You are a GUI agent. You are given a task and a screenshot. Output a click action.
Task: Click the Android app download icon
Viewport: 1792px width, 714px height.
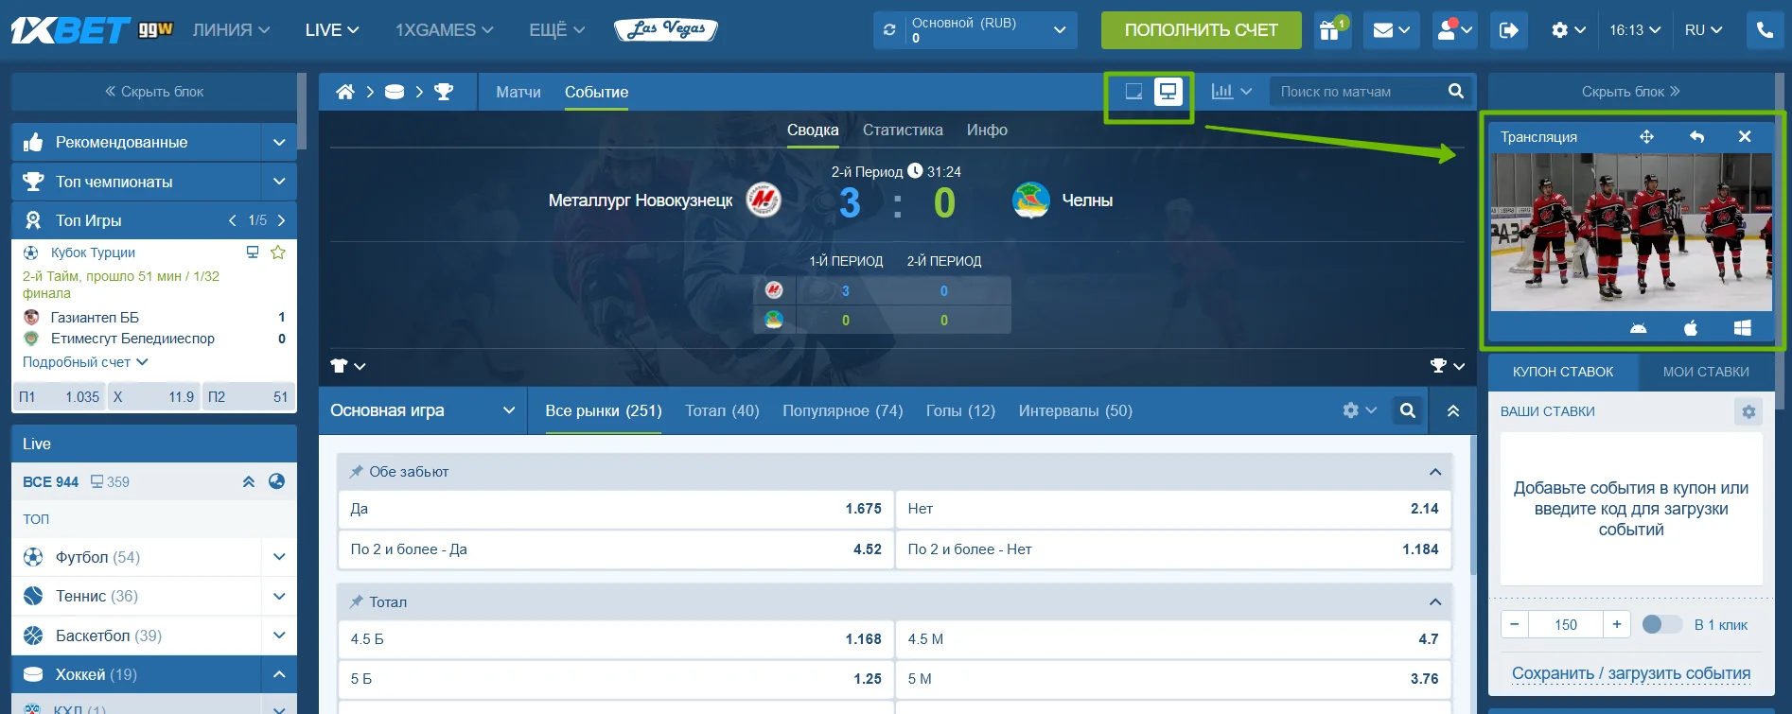tap(1639, 328)
